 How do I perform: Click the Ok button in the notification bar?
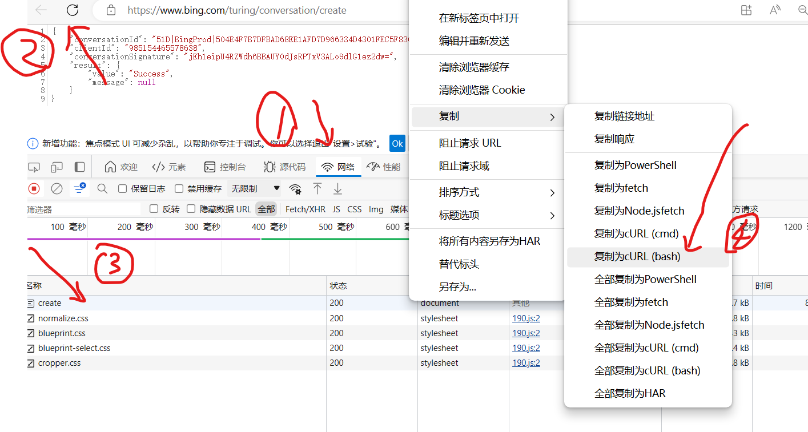pos(397,143)
